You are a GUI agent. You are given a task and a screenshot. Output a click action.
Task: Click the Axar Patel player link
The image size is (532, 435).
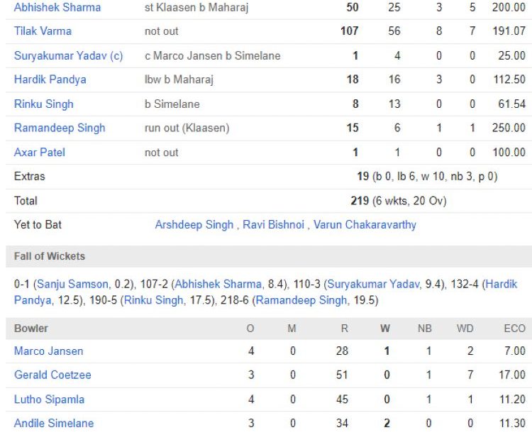39,152
